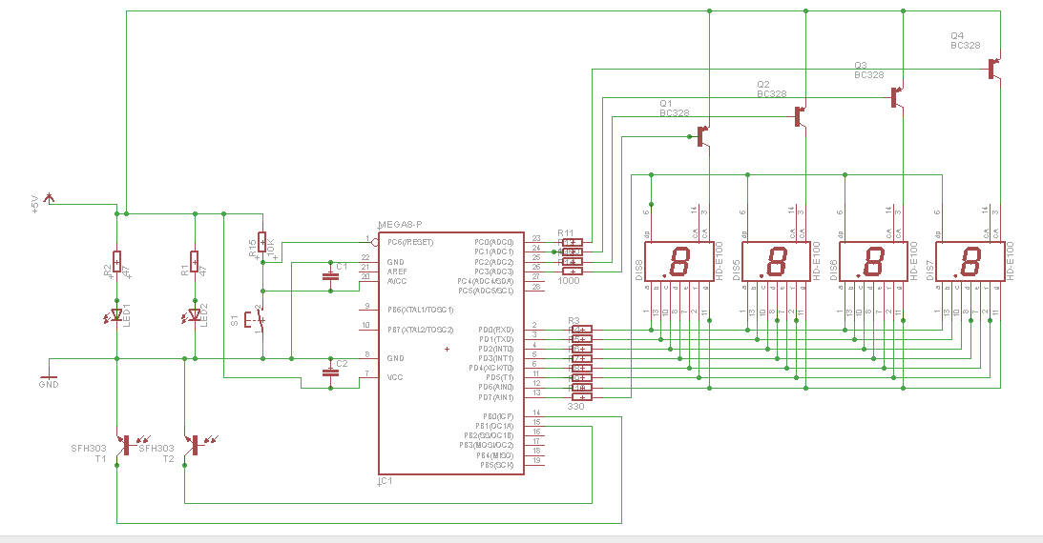Viewport: 1043px width, 543px height.
Task: Click the PC6(/RESET) pin label
Action: click(x=410, y=242)
